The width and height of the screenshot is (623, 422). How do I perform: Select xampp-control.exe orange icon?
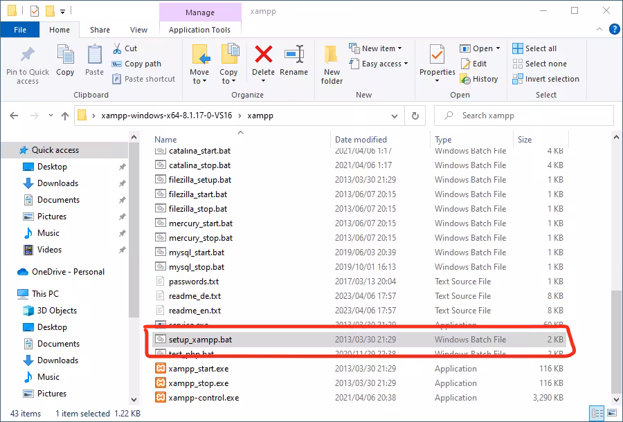point(161,397)
